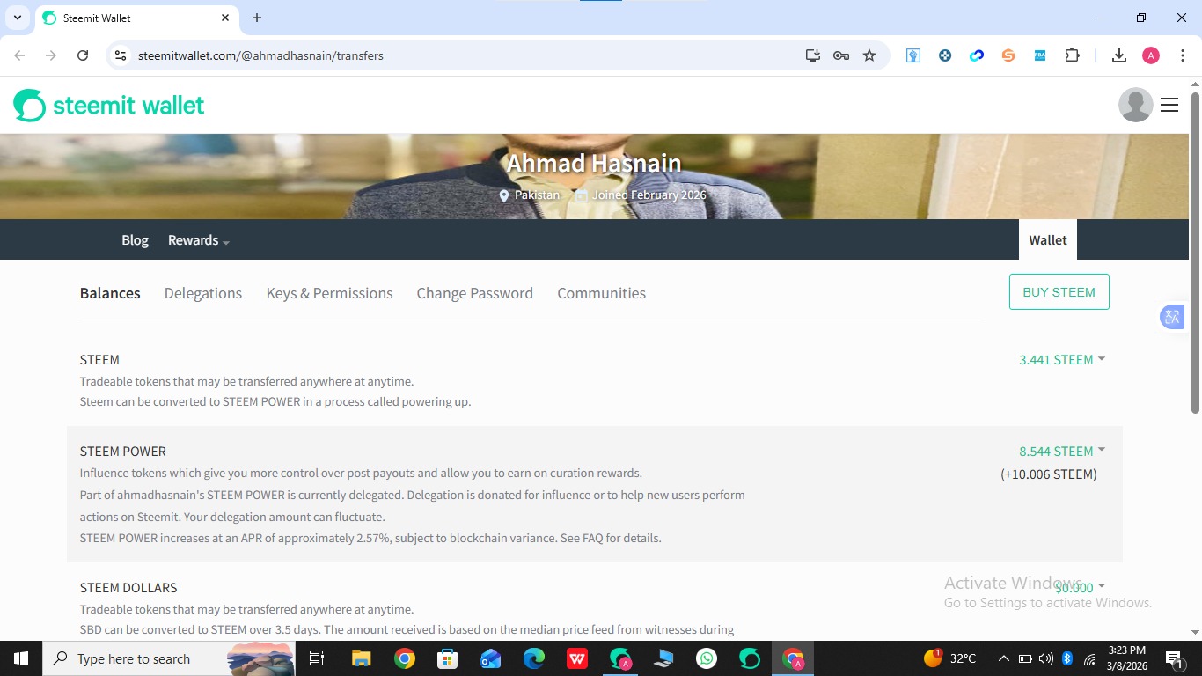Image resolution: width=1202 pixels, height=676 pixels.
Task: Open Microsoft Edge from the taskbar
Action: point(534,658)
